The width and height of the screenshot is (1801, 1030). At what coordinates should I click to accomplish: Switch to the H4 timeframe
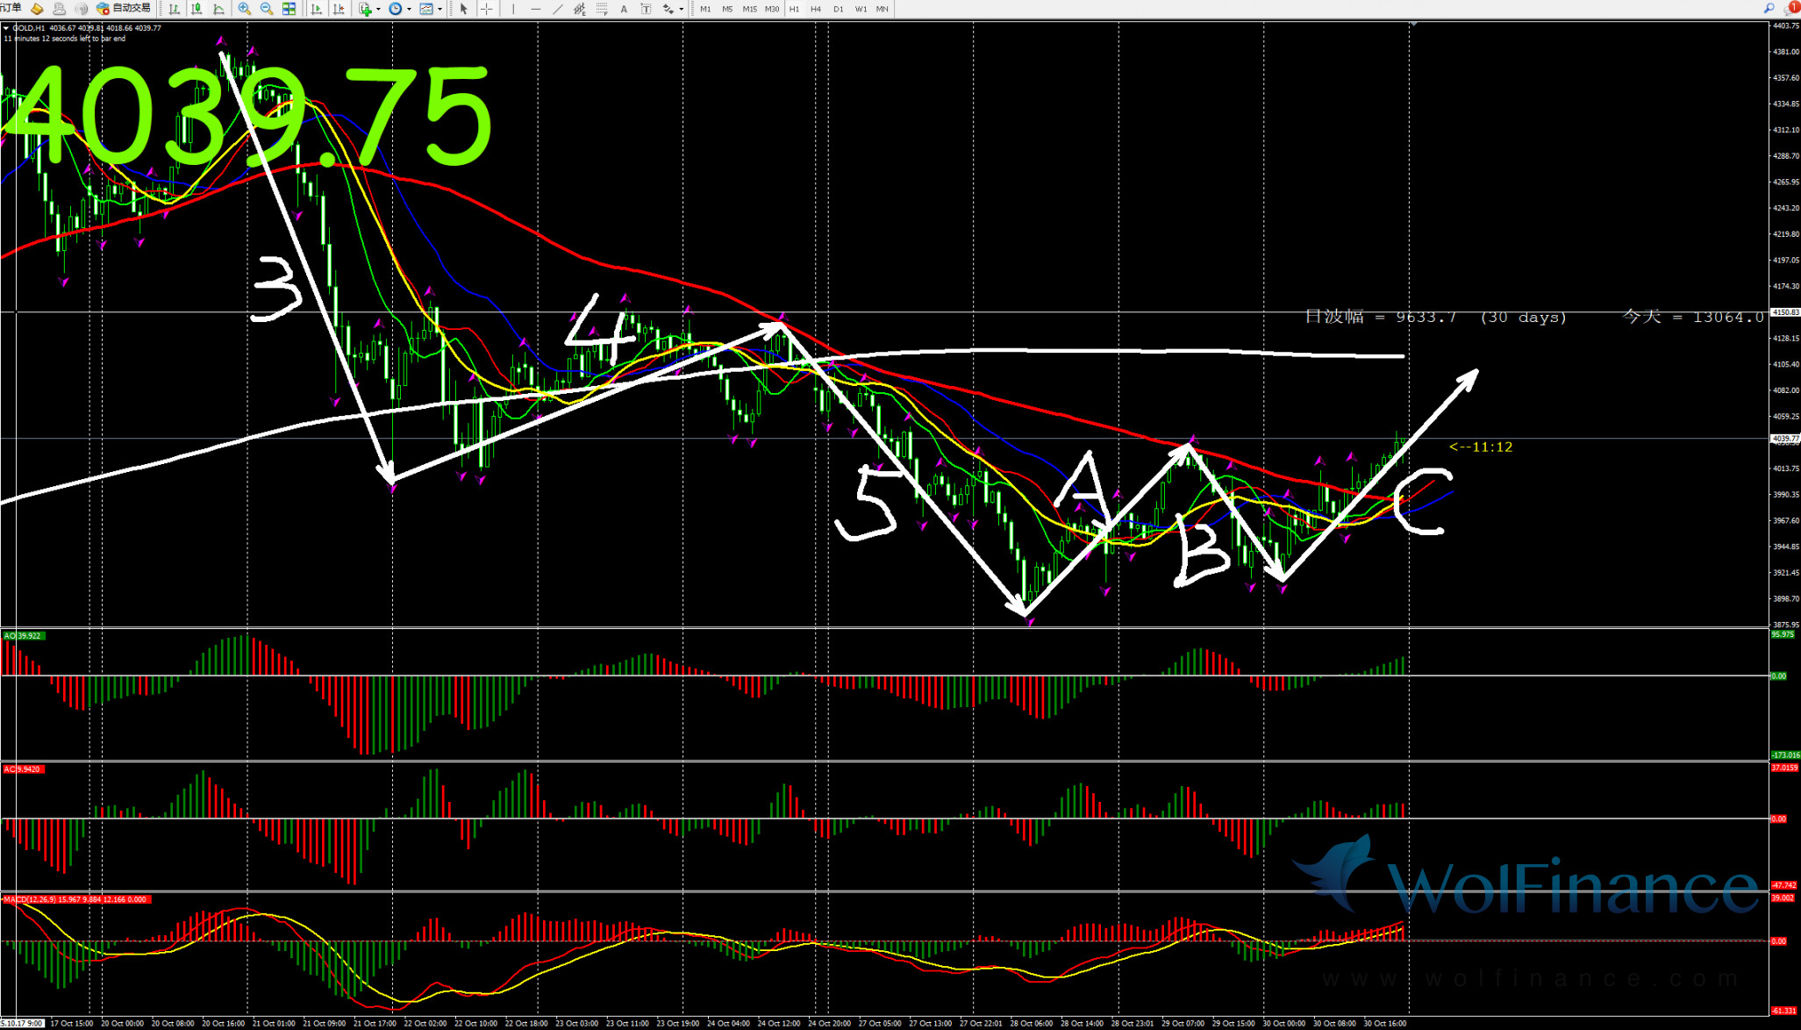(816, 9)
